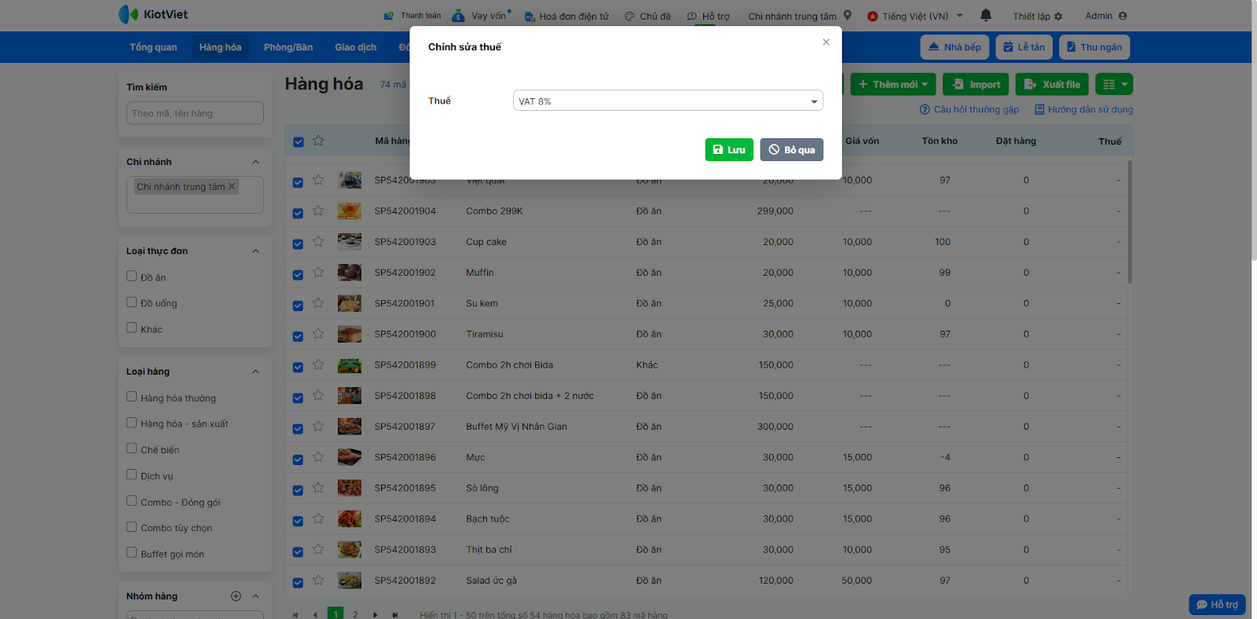Open Giao dịch menu
Screen dimensions: 1257x619
click(356, 47)
